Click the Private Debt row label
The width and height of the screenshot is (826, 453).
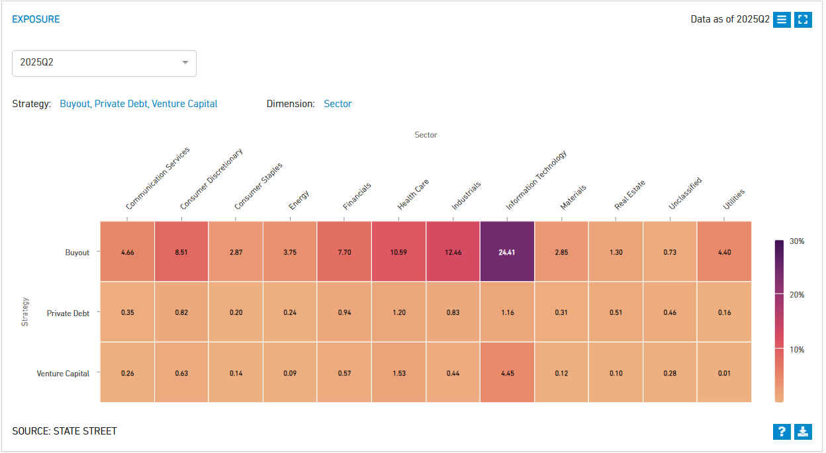click(x=68, y=313)
